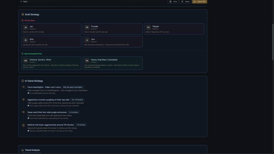This screenshot has width=274, height=154.
Task: Click the Taliyah ban title
Action: [155, 27]
